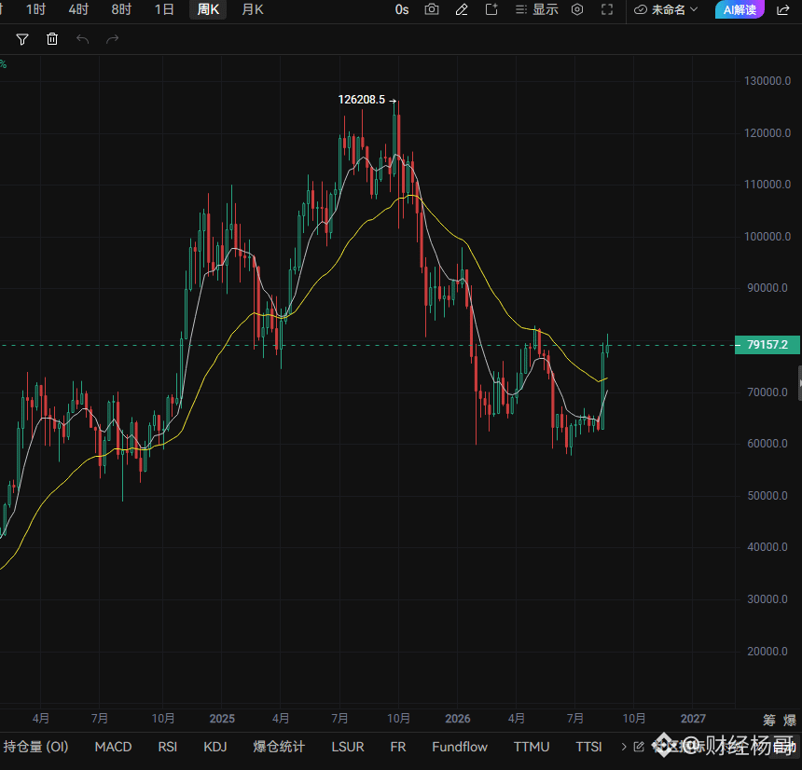802x770 pixels.
Task: Open the 爆仓统计 indicator
Action: (x=279, y=747)
